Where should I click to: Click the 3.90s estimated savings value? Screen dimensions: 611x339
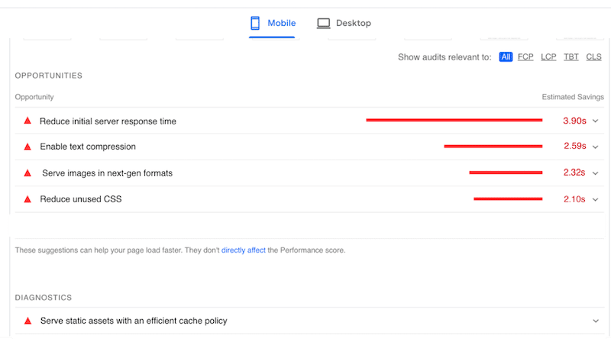[x=574, y=121]
